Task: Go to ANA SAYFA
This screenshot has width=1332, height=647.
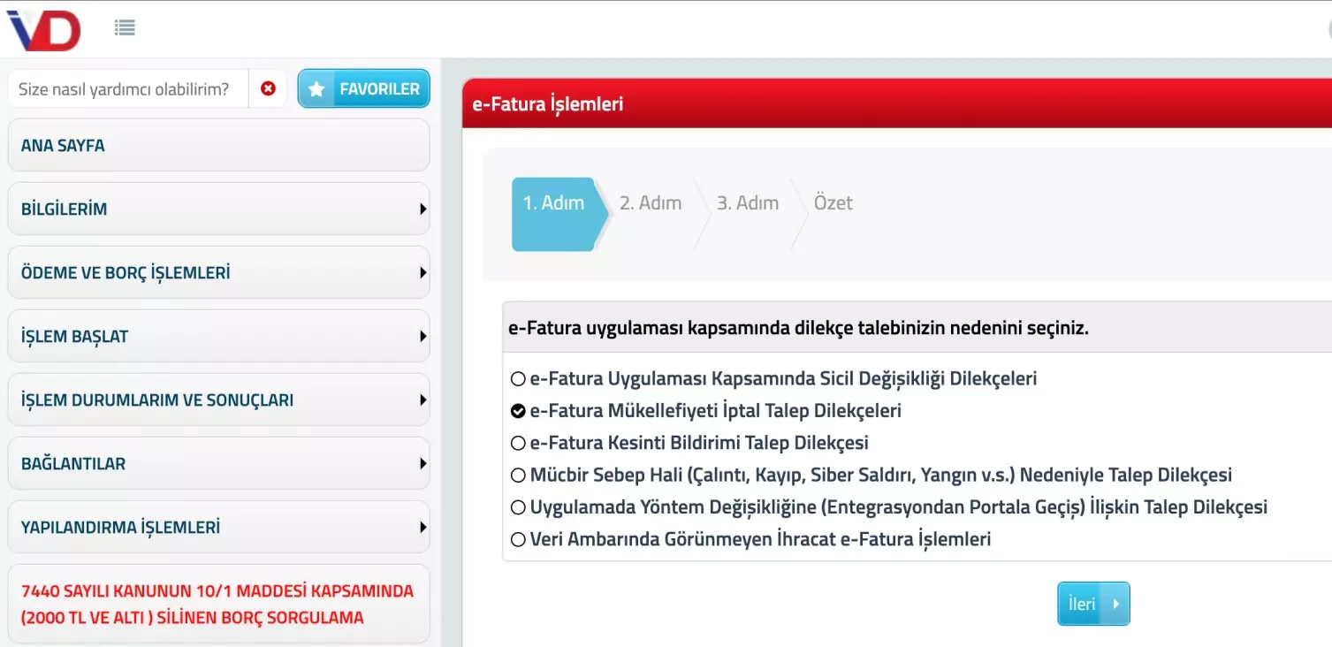Action: click(x=219, y=145)
